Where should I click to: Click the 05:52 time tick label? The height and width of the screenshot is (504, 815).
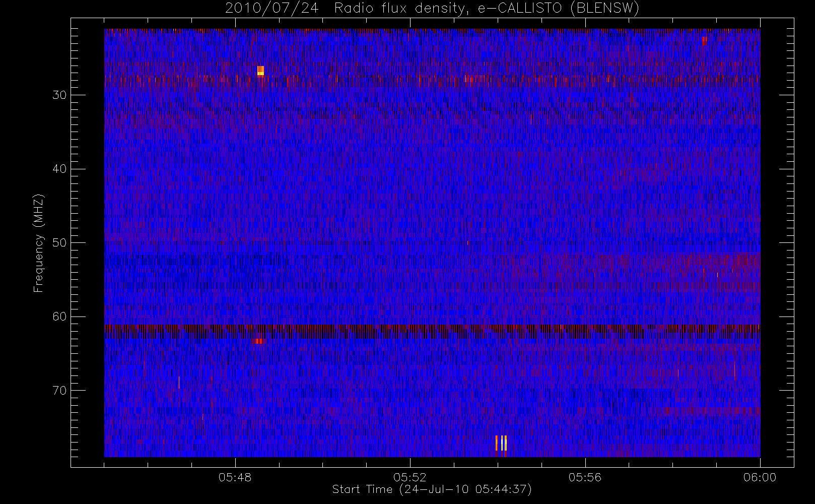point(410,477)
